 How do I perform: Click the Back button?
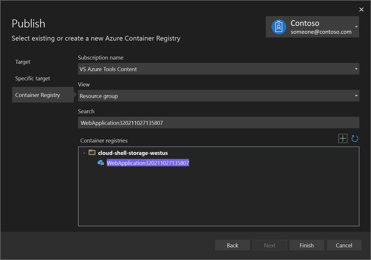point(232,245)
